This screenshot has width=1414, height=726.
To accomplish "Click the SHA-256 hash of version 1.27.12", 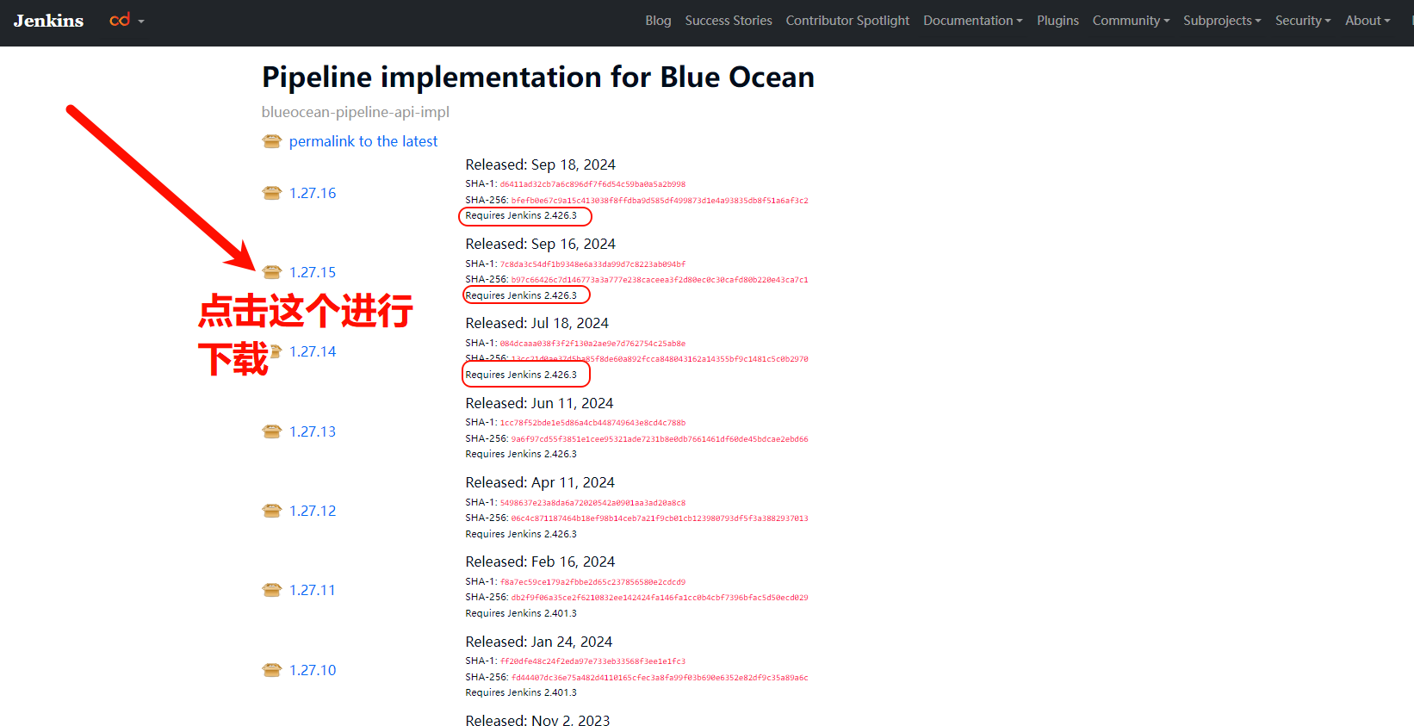I will click(x=660, y=518).
